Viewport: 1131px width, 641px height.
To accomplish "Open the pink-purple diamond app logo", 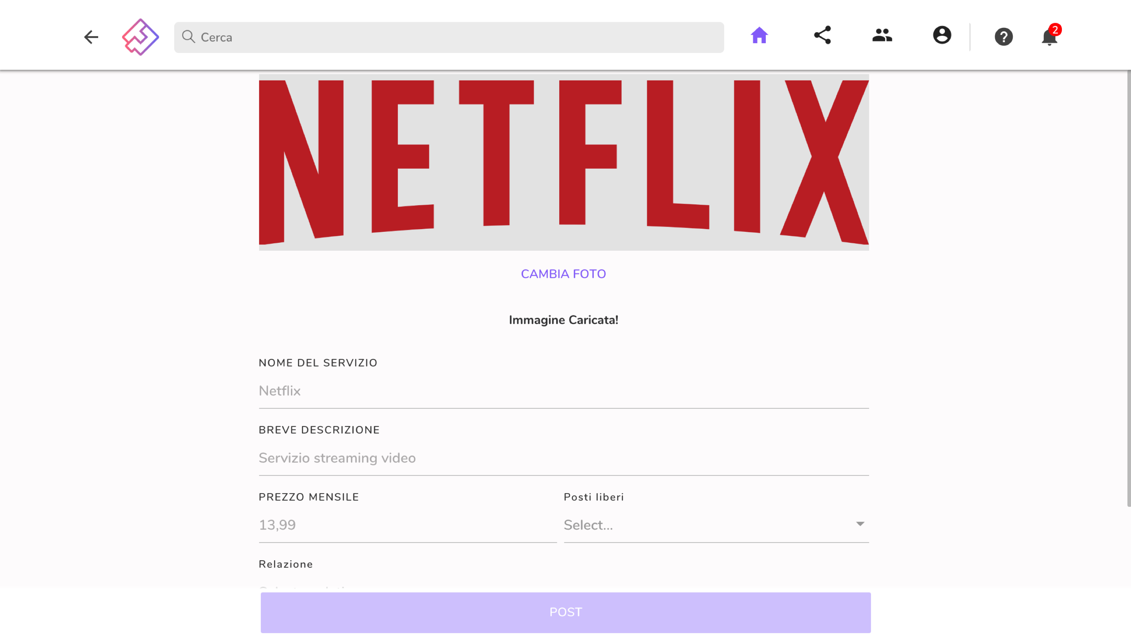I will 140,37.
